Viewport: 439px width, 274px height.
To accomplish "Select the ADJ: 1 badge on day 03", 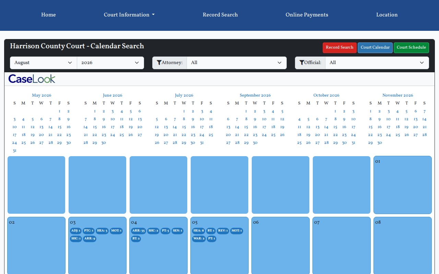I will point(76,231).
